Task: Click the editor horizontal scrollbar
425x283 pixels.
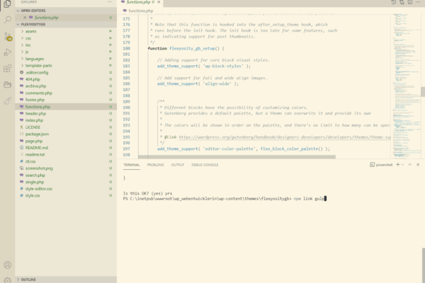Action: point(237,157)
